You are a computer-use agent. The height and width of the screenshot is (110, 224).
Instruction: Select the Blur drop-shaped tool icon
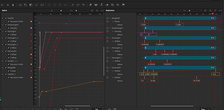tap(13, 5)
